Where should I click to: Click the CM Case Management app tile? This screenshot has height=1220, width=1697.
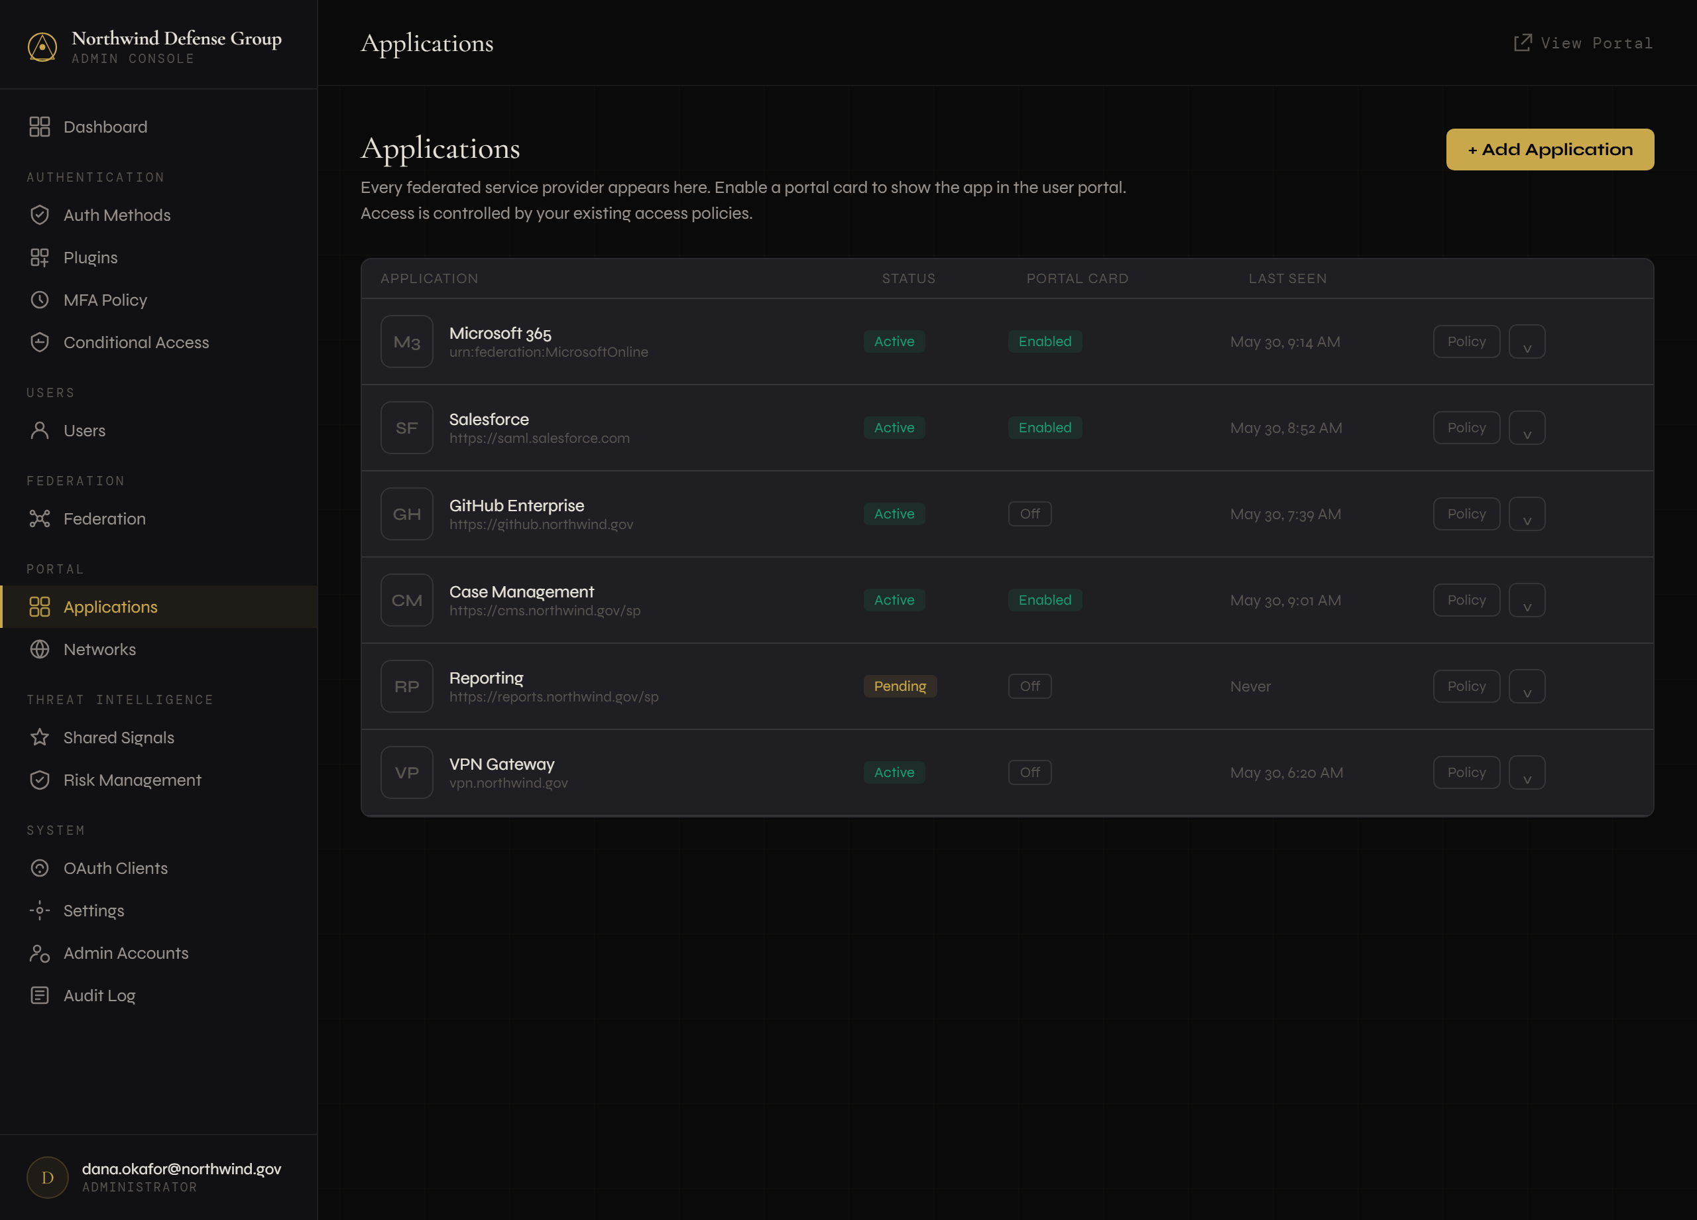click(x=407, y=600)
